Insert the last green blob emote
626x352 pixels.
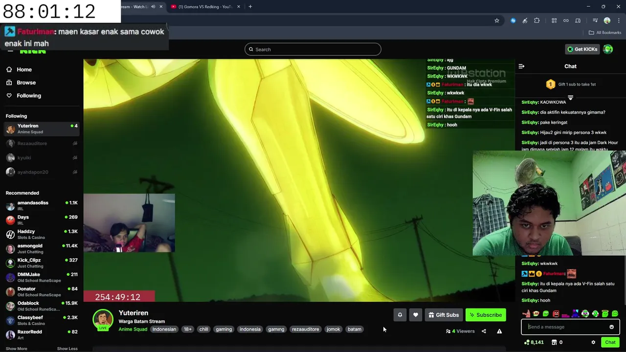coord(615,314)
